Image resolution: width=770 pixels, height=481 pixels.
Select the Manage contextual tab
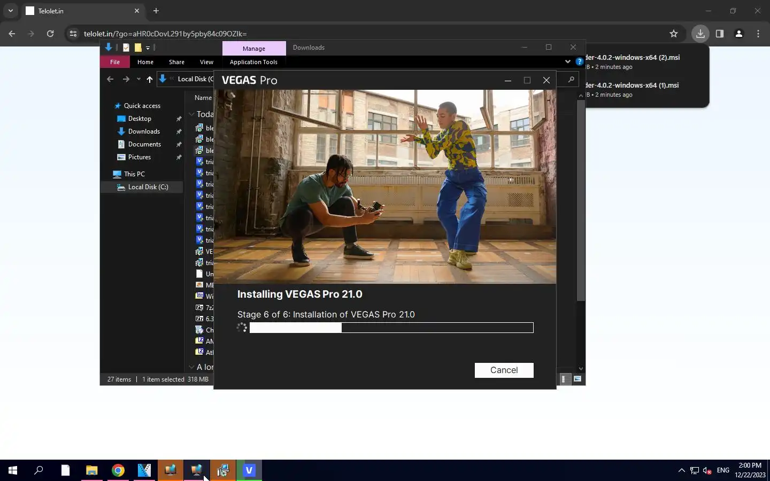[254, 48]
